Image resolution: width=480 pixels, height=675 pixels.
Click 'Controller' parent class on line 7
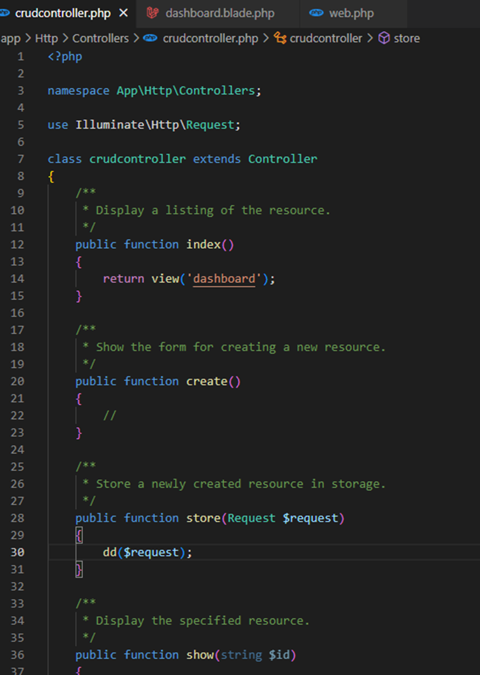point(283,160)
